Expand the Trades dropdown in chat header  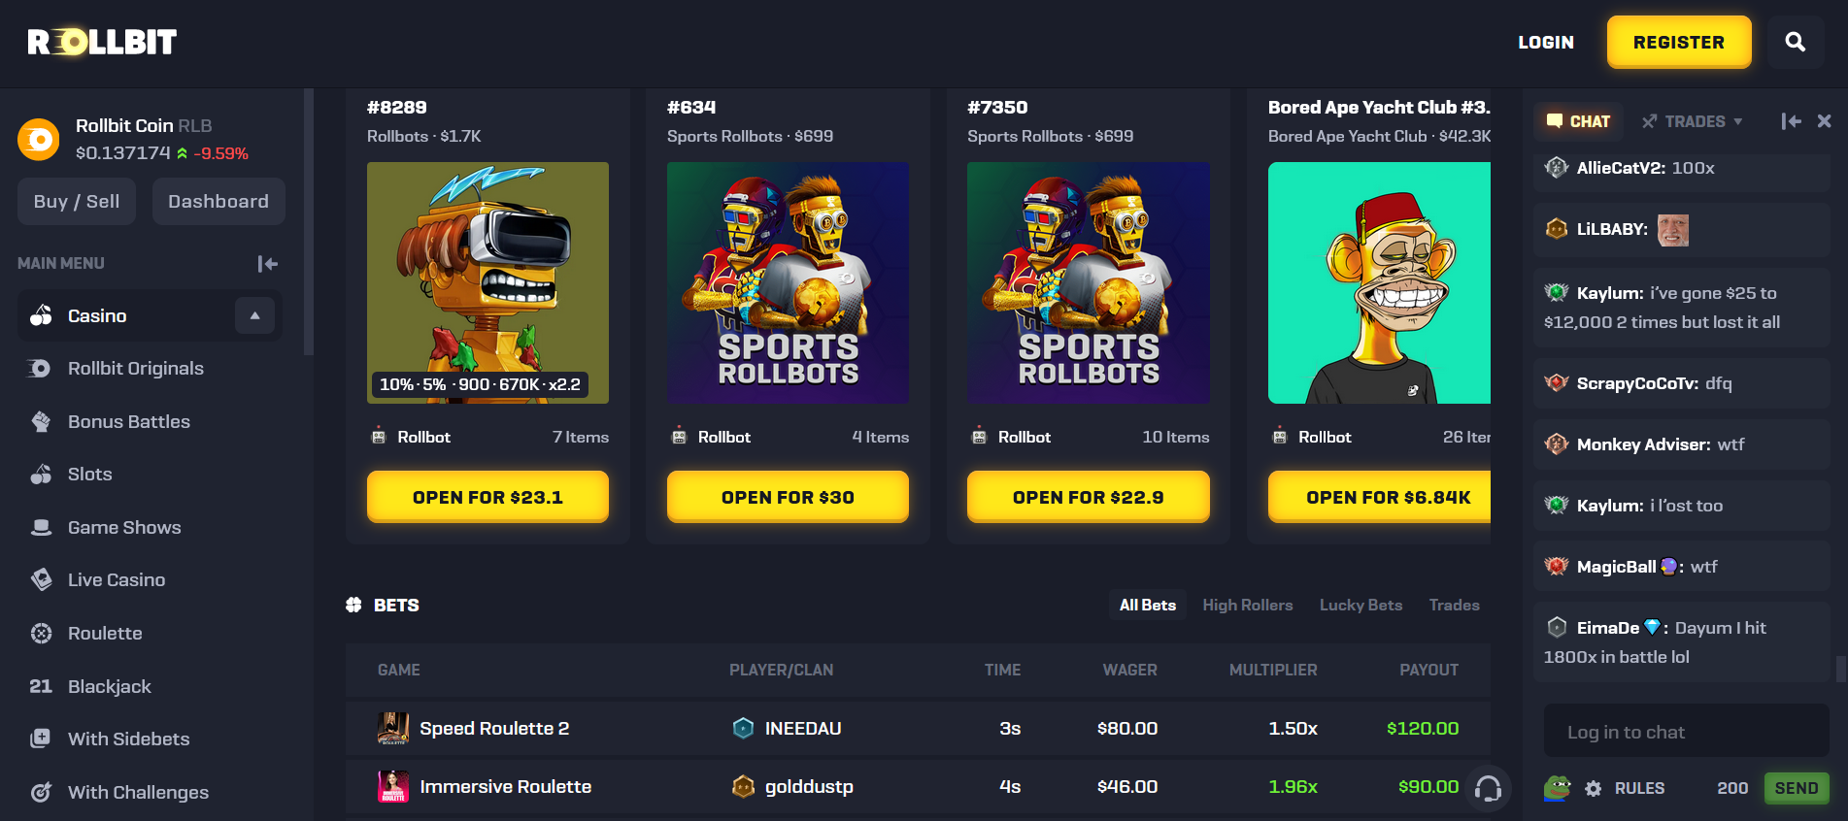pyautogui.click(x=1692, y=121)
